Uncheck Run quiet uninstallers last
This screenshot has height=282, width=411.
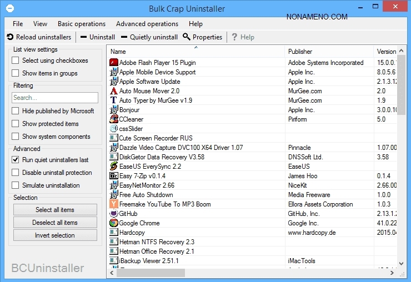16,160
